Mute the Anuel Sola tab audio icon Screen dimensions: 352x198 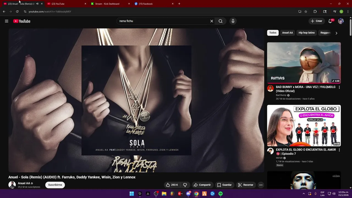tap(37, 4)
